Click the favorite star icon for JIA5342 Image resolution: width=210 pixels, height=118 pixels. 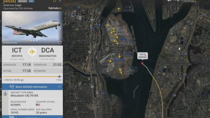point(54,1)
